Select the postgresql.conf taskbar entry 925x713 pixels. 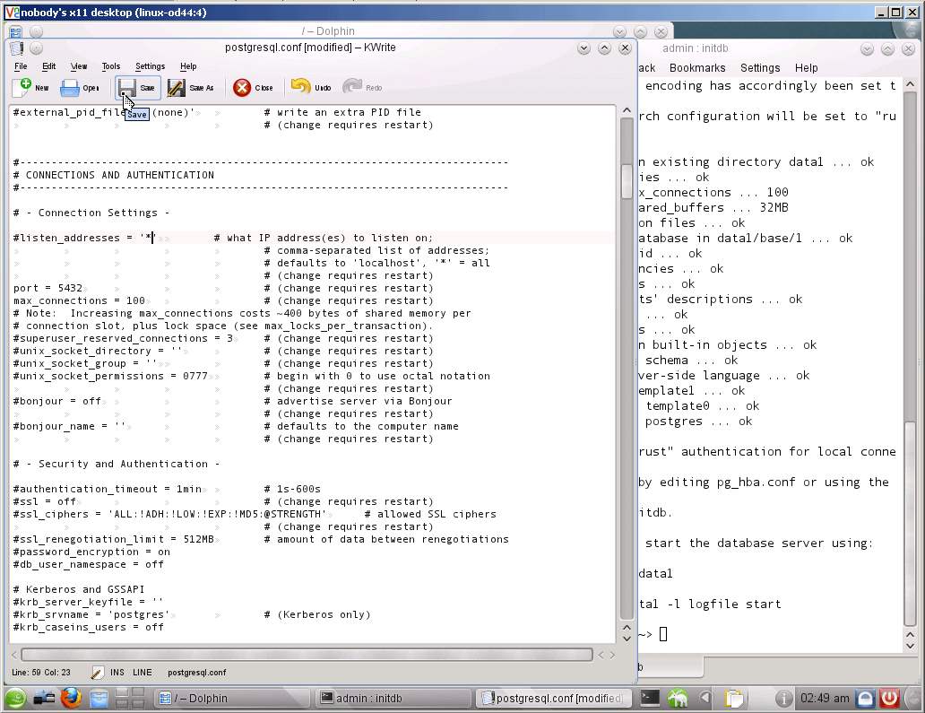[552, 699]
